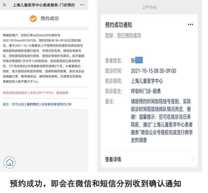
Task: Select the 预约成功 heading text
Action: 50,19
